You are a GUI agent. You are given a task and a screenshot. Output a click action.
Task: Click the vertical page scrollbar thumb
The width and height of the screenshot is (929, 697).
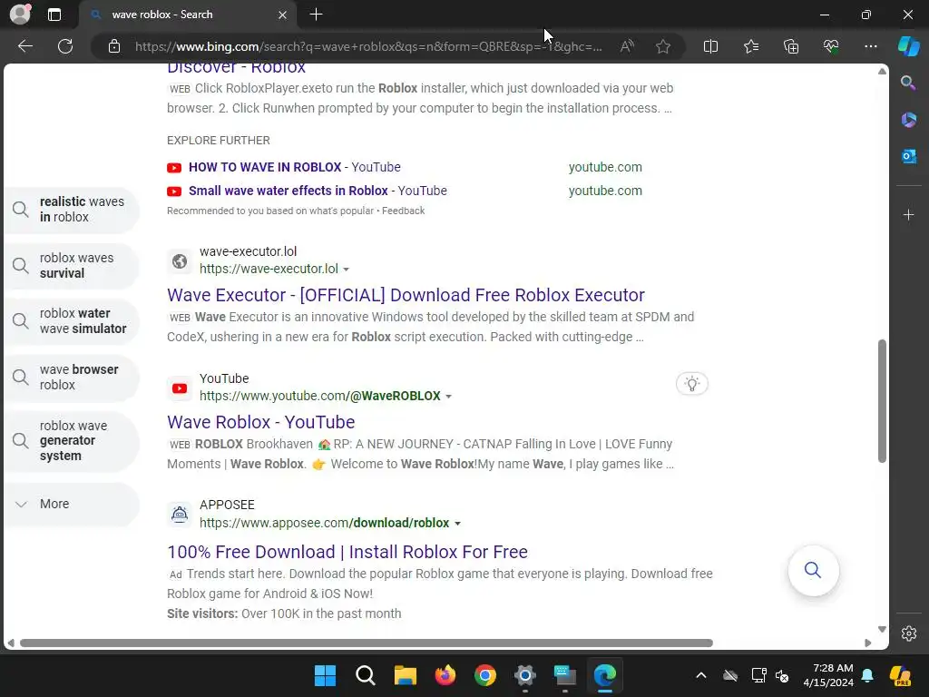[x=882, y=400]
